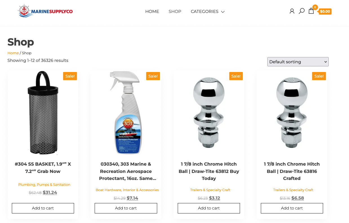Click the search magnifier icon
Image resolution: width=349 pixels, height=223 pixels.
[x=301, y=11]
